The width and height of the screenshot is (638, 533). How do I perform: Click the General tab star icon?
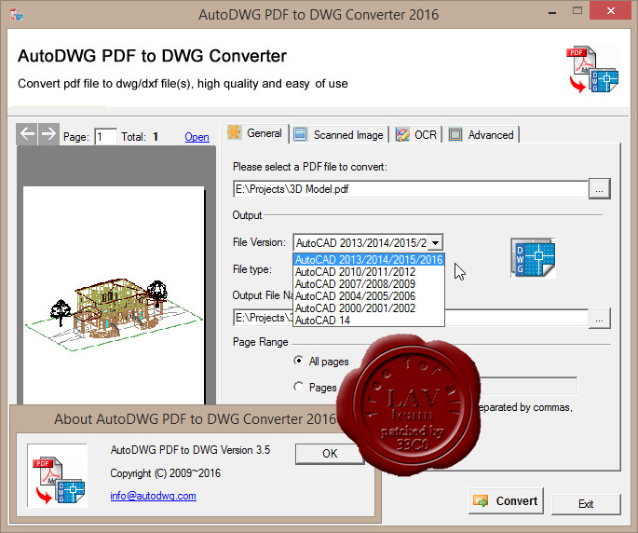pyautogui.click(x=235, y=132)
